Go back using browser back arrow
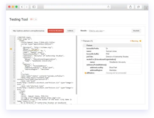The height and width of the screenshot is (118, 154). (x=22, y=7)
